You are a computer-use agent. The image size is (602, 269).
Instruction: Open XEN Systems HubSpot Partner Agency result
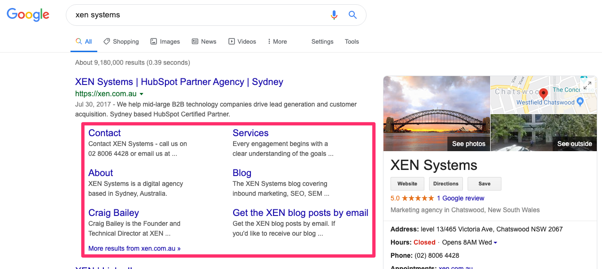tap(179, 82)
